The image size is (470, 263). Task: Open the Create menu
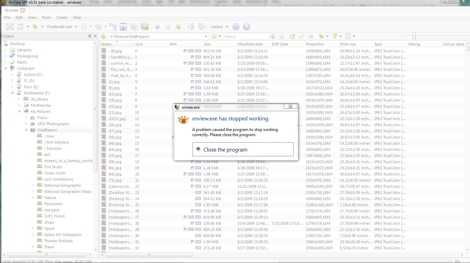[x=62, y=17]
